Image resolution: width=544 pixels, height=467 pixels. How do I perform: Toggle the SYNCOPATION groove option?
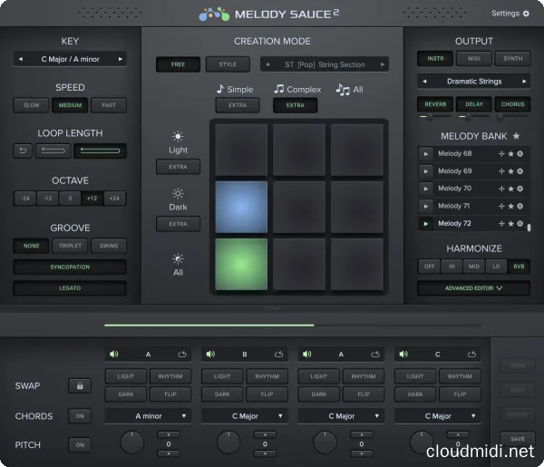(x=70, y=268)
